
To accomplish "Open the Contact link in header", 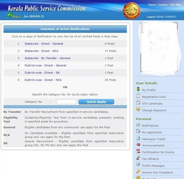I will coord(163,5).
